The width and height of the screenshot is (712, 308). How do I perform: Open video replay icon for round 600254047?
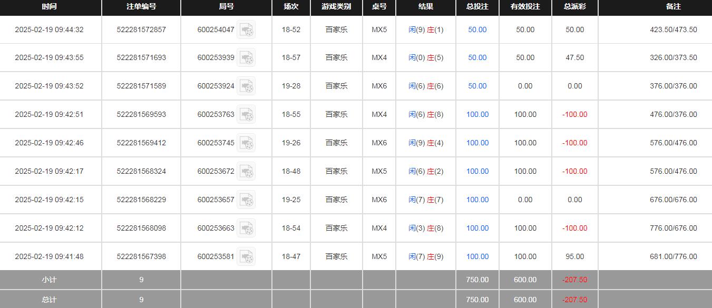[x=246, y=30]
